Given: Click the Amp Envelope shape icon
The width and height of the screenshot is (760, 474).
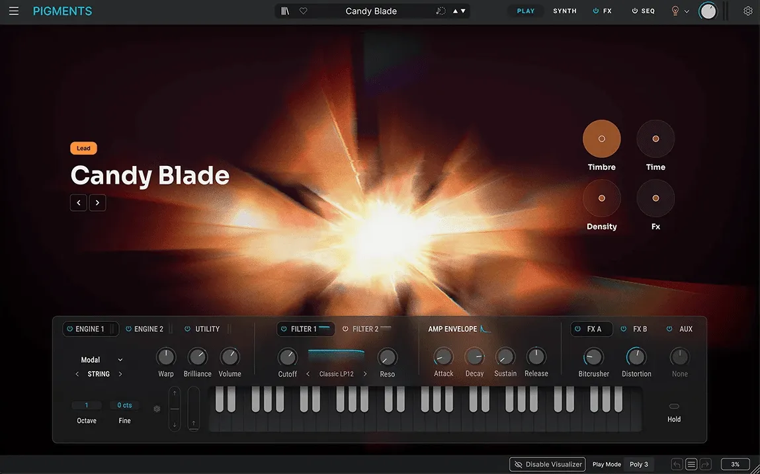Looking at the screenshot, I should point(486,329).
